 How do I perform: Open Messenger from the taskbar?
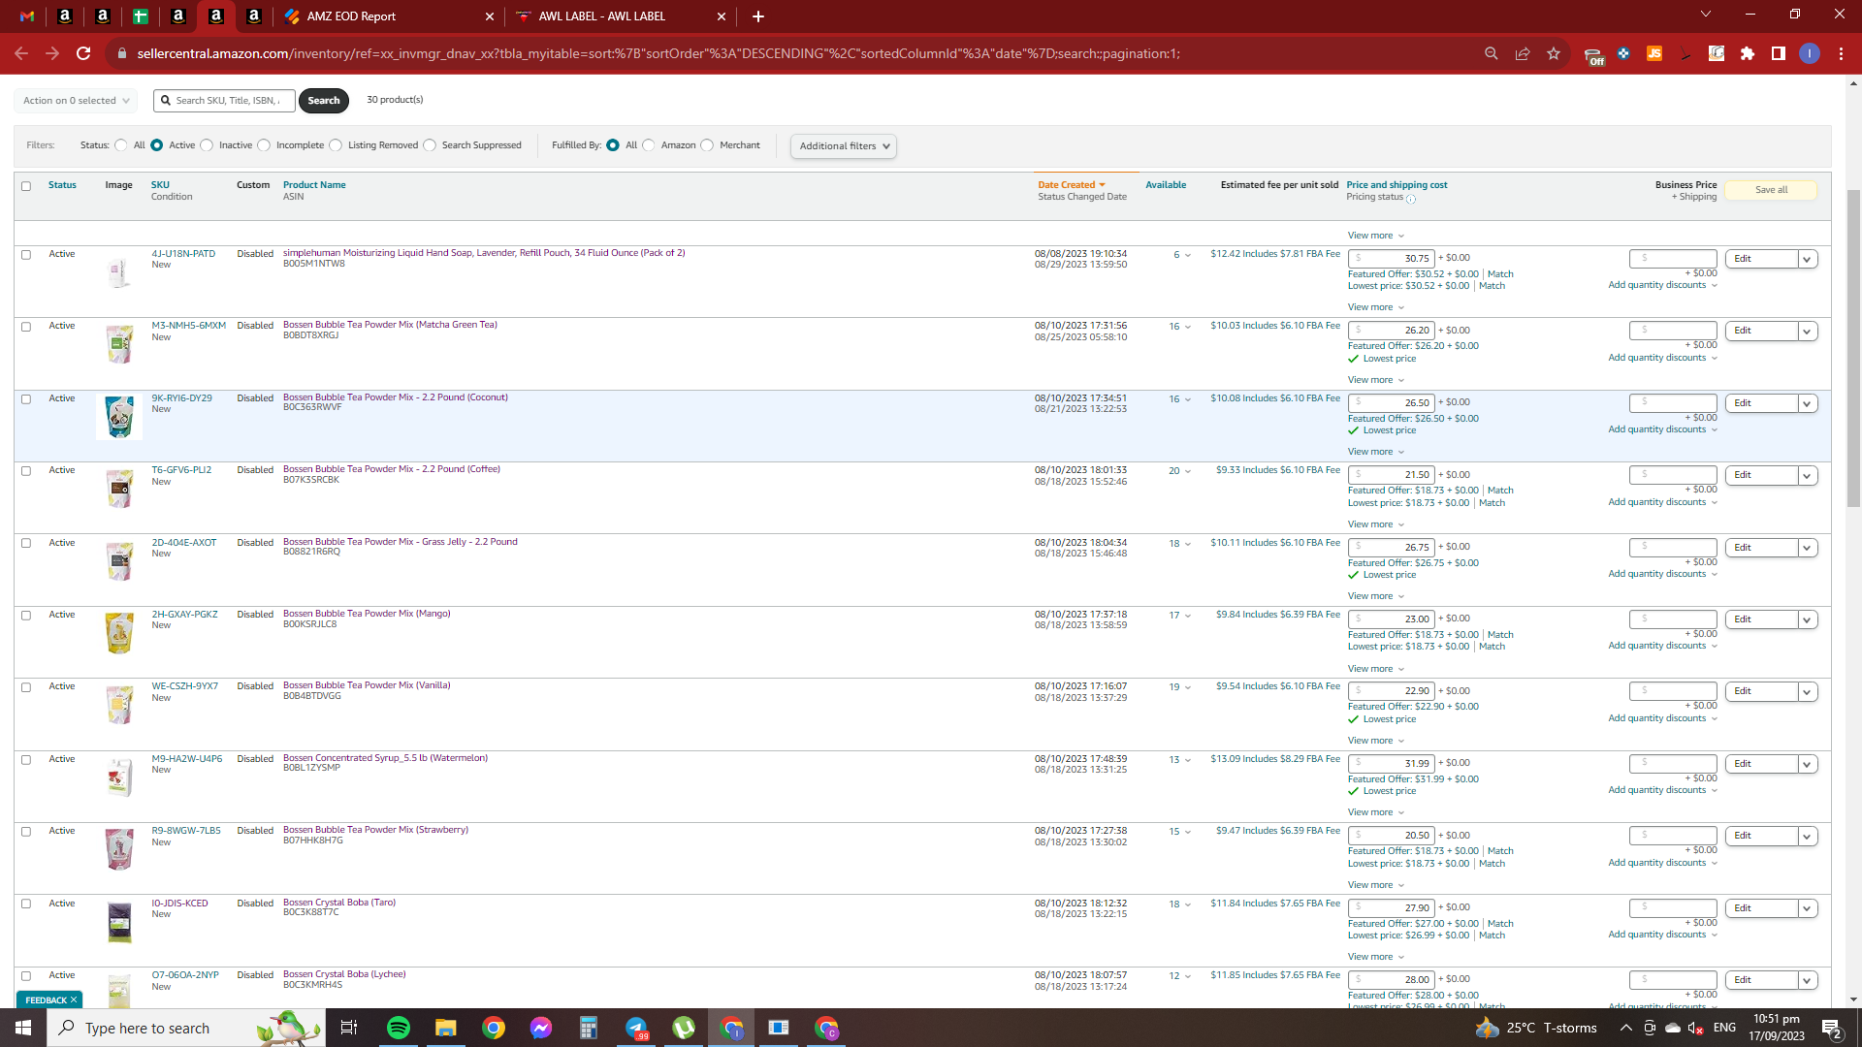click(541, 1028)
